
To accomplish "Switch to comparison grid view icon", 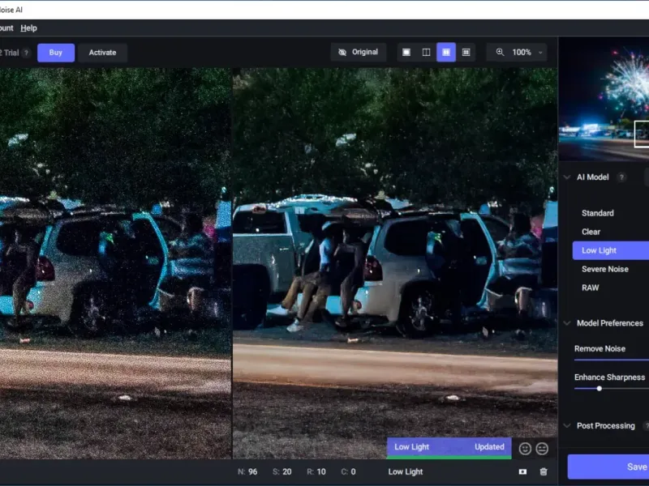I will [x=466, y=52].
